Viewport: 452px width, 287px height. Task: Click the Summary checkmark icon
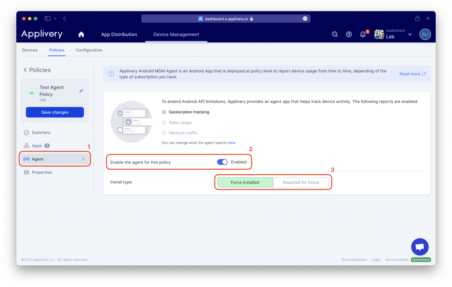coord(26,132)
